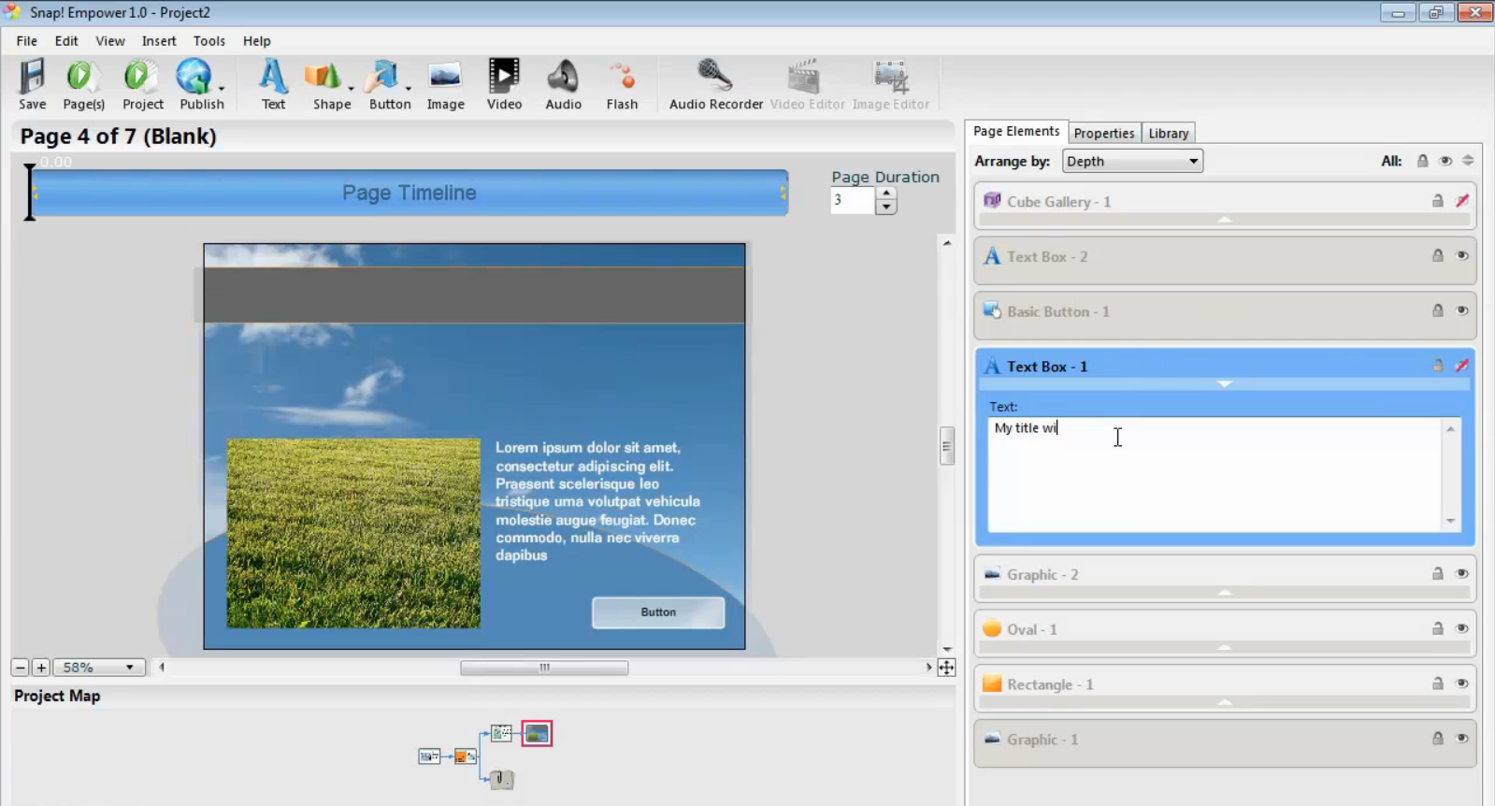
Task: Click the Image Editor icon
Action: pos(890,85)
